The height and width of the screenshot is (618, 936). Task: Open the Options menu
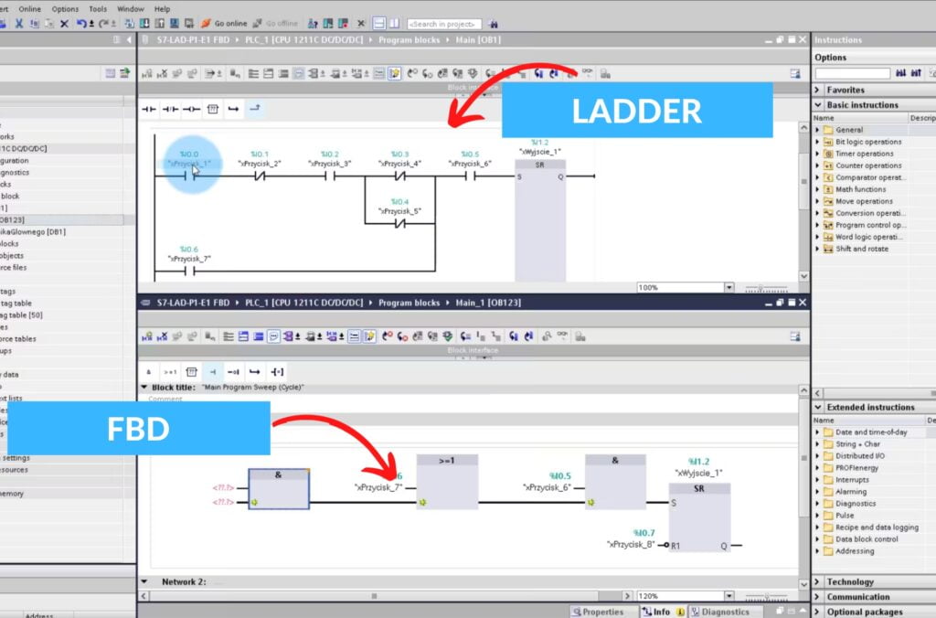point(65,8)
